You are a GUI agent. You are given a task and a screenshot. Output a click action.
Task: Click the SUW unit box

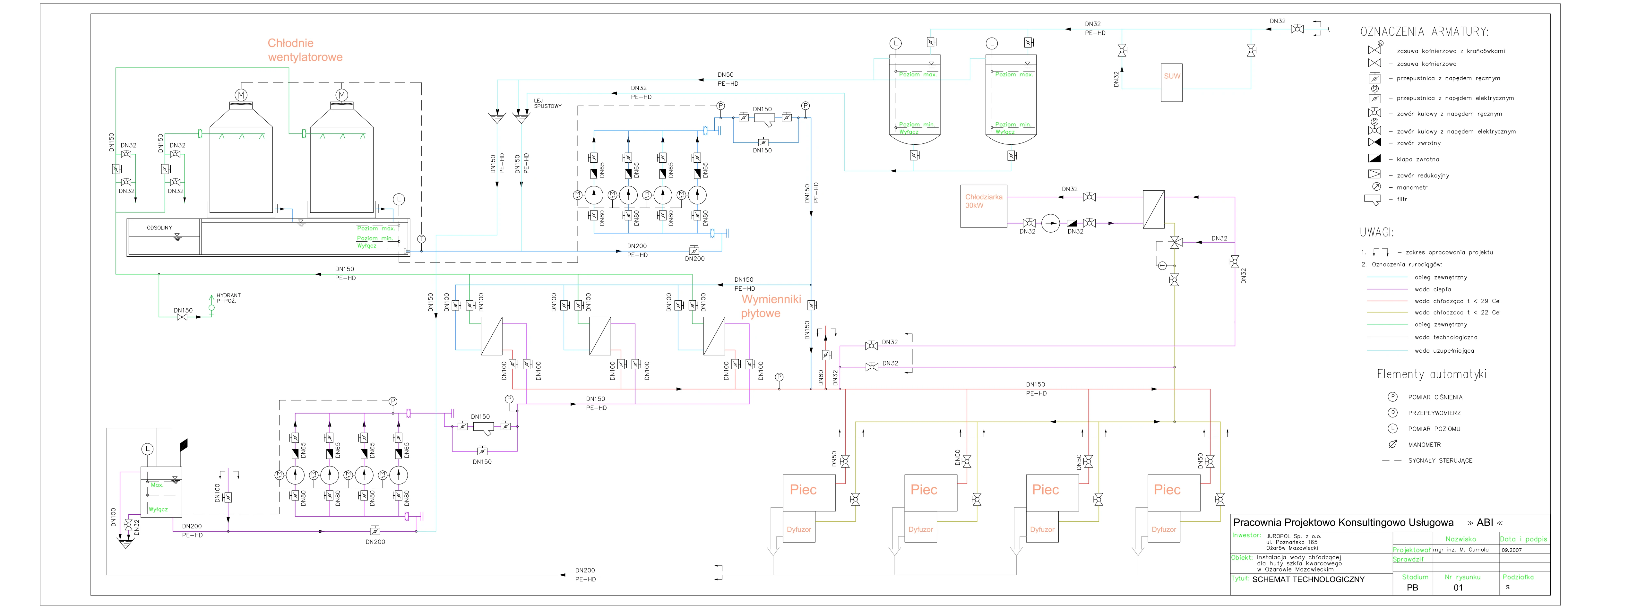tap(1171, 83)
